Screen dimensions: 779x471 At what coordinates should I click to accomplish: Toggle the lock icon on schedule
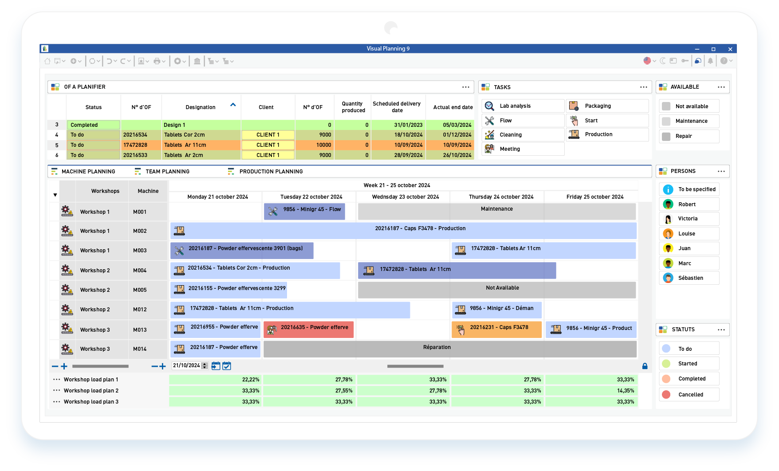[645, 366]
